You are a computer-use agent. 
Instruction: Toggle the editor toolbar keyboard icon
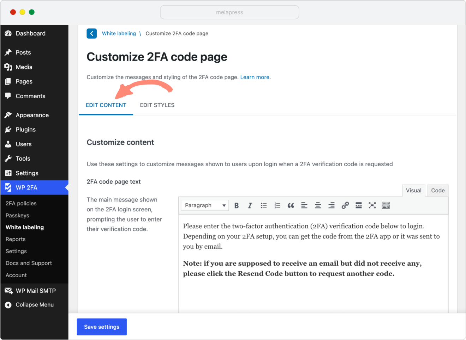[x=386, y=205]
